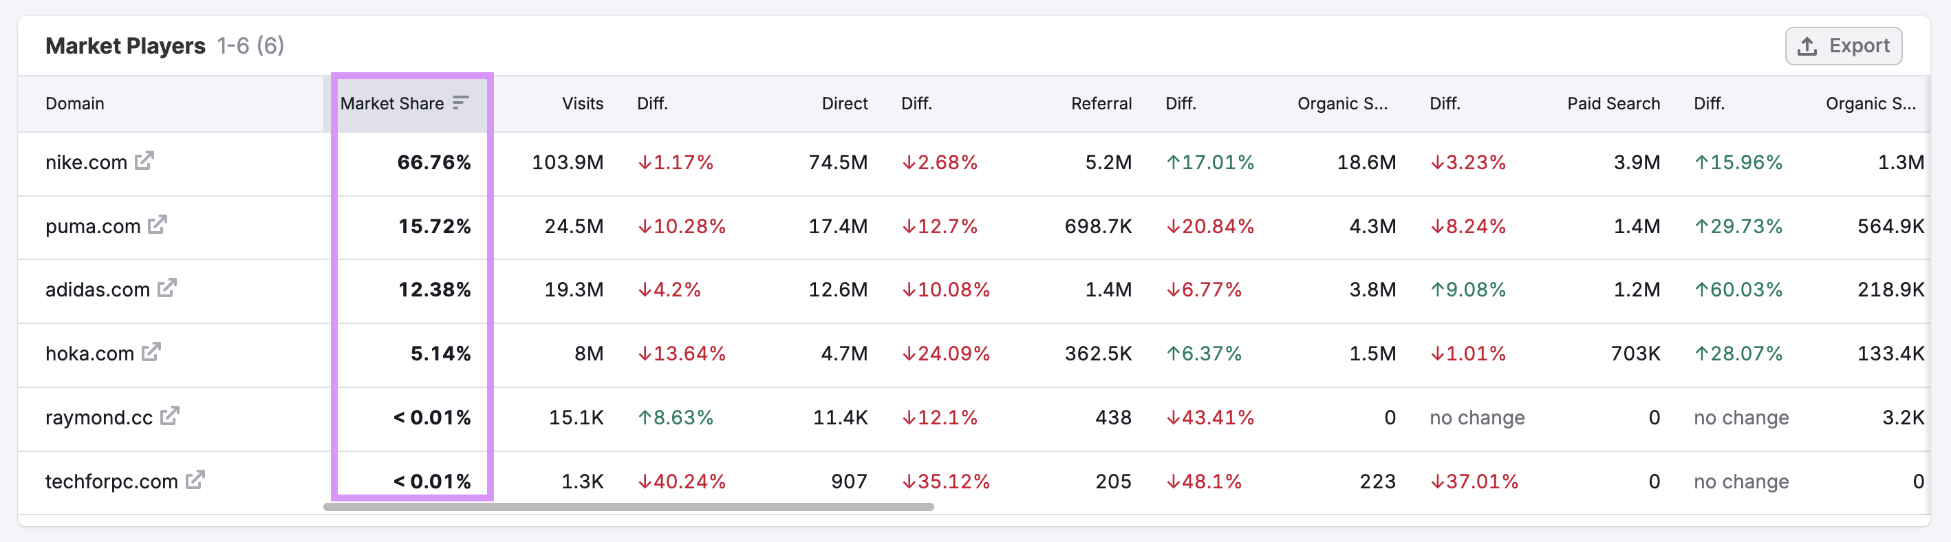This screenshot has width=1951, height=542.
Task: Click the horizontal table scrollbar
Action: pos(628,507)
